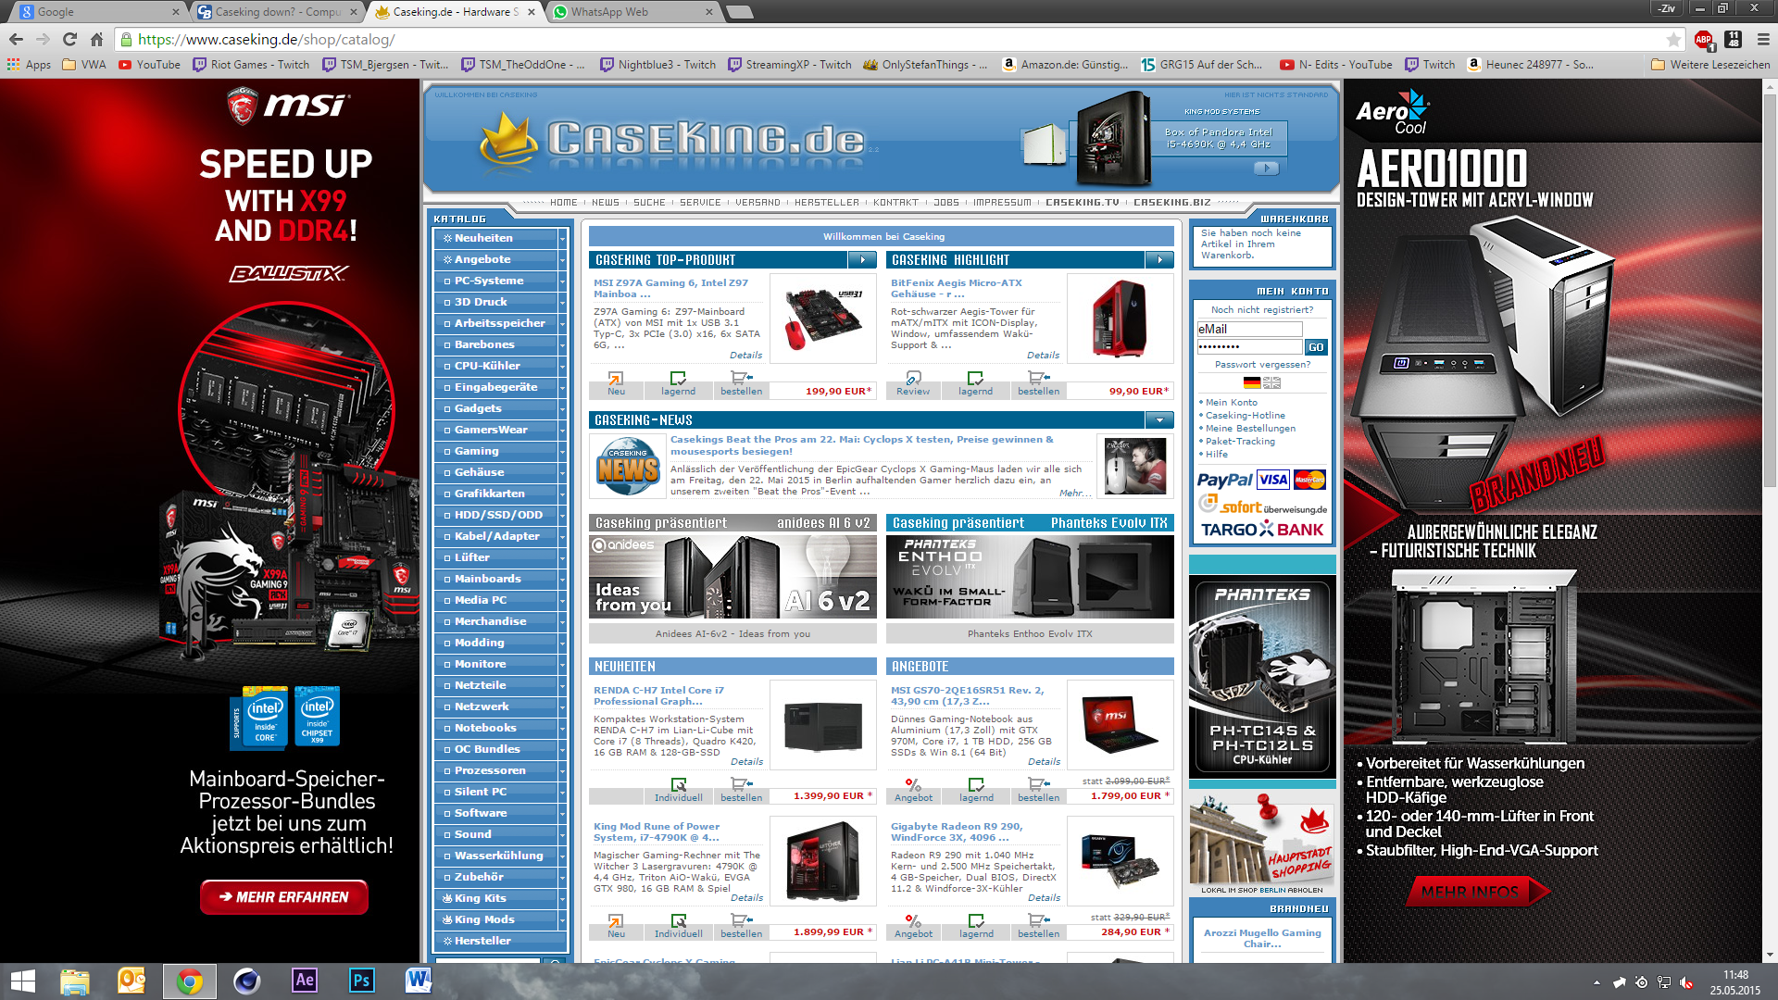Expand the Caseking-News dropdown arrow
Viewport: 1778px width, 1000px height.
point(1159,420)
